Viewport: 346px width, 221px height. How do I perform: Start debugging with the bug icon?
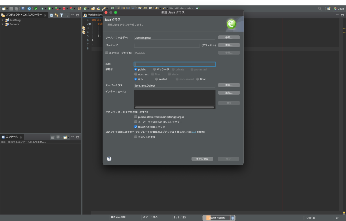click(x=42, y=9)
